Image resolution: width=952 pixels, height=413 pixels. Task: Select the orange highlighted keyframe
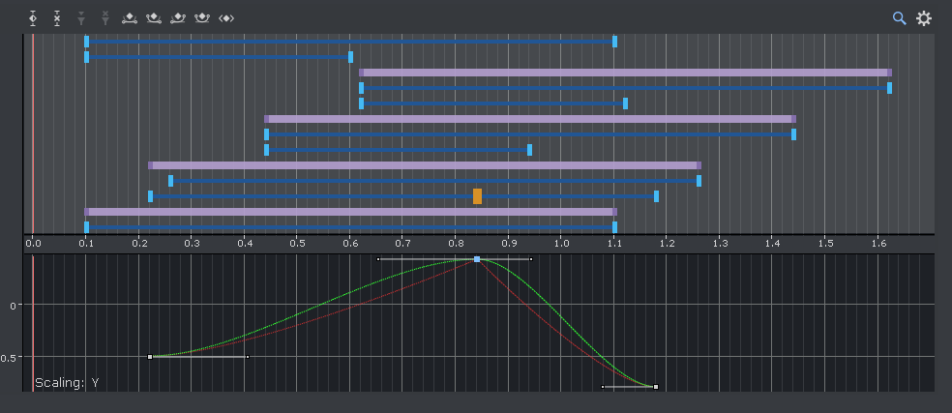click(x=477, y=196)
